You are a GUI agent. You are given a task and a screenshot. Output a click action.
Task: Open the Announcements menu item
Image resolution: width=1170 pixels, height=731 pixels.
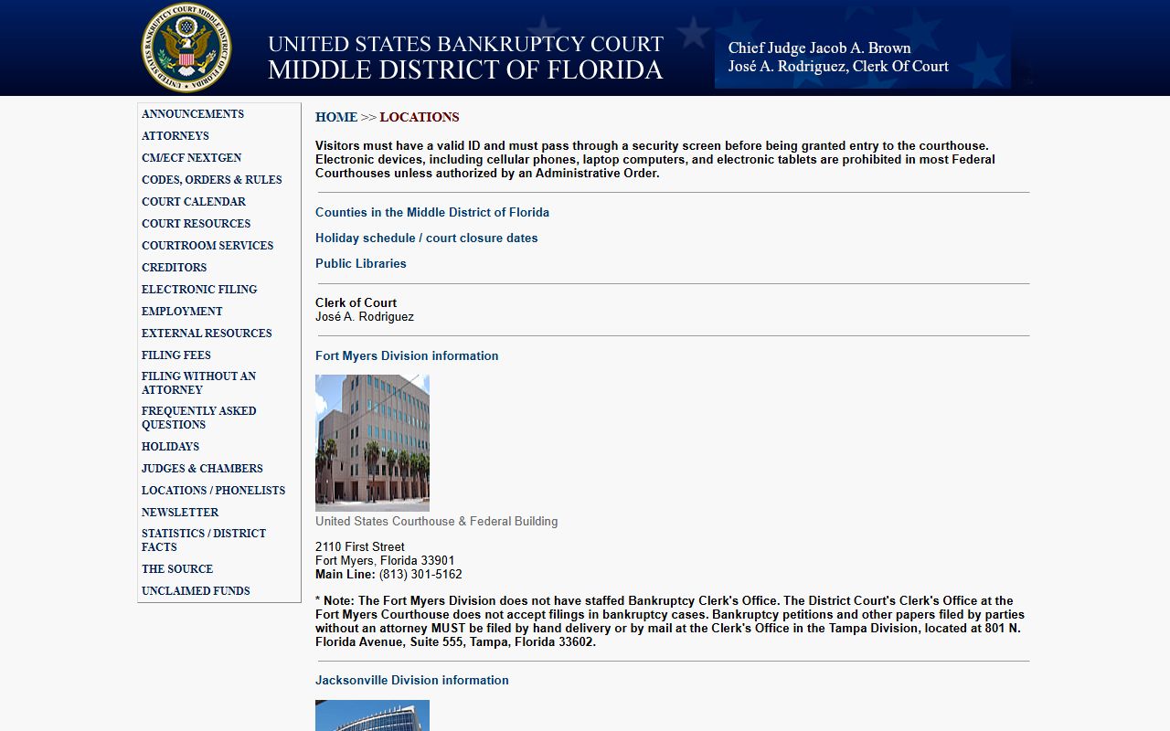[x=193, y=114]
